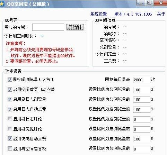Toggle 启用空间首页自动点赞 checkbox

(10, 89)
